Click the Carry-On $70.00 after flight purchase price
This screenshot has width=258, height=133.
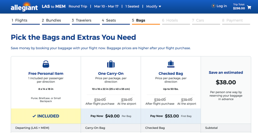click(x=100, y=100)
